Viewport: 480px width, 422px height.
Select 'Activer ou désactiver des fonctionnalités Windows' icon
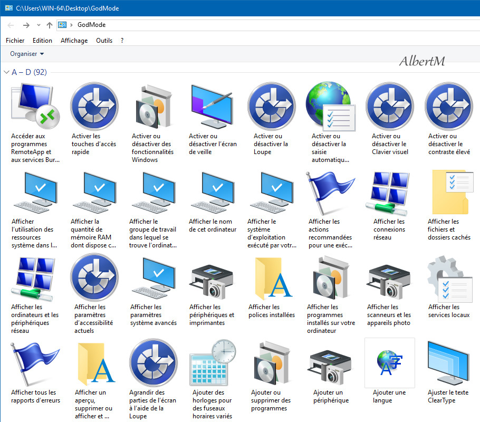pos(153,107)
